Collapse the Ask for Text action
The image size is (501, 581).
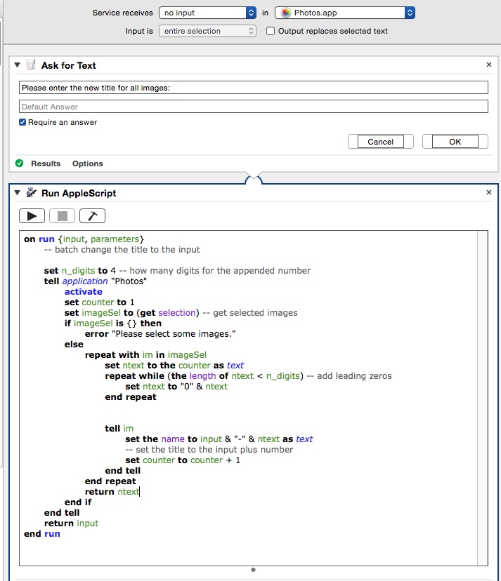(x=17, y=65)
